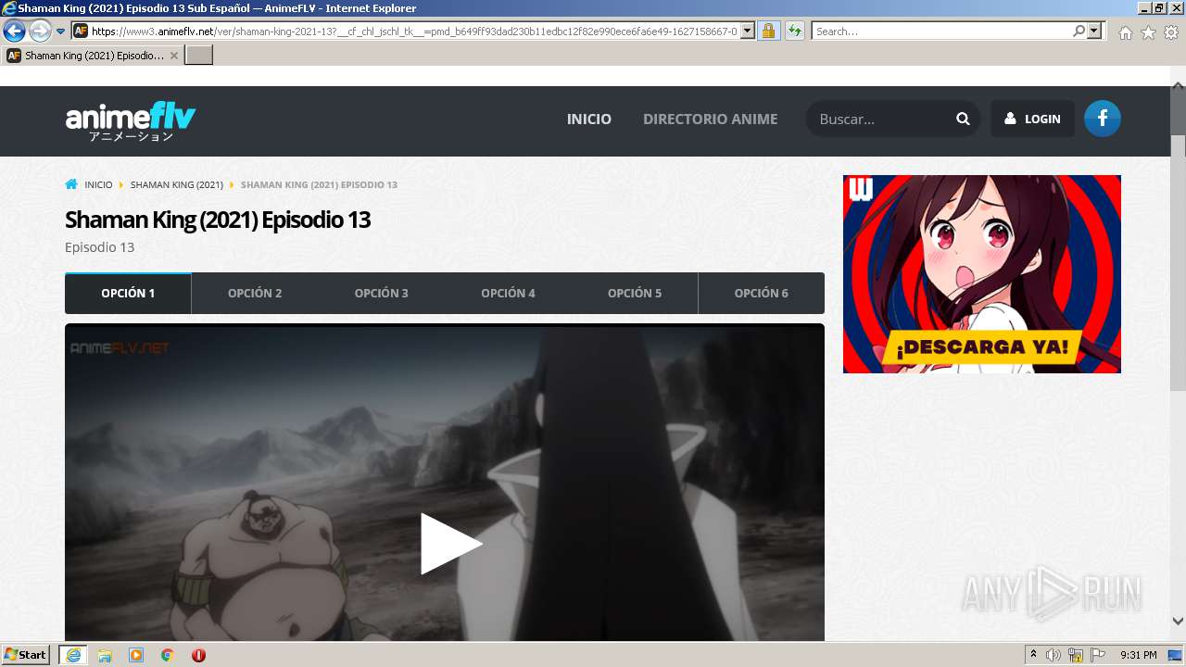Open Chrome from the taskbar
The width and height of the screenshot is (1186, 667).
tap(168, 655)
